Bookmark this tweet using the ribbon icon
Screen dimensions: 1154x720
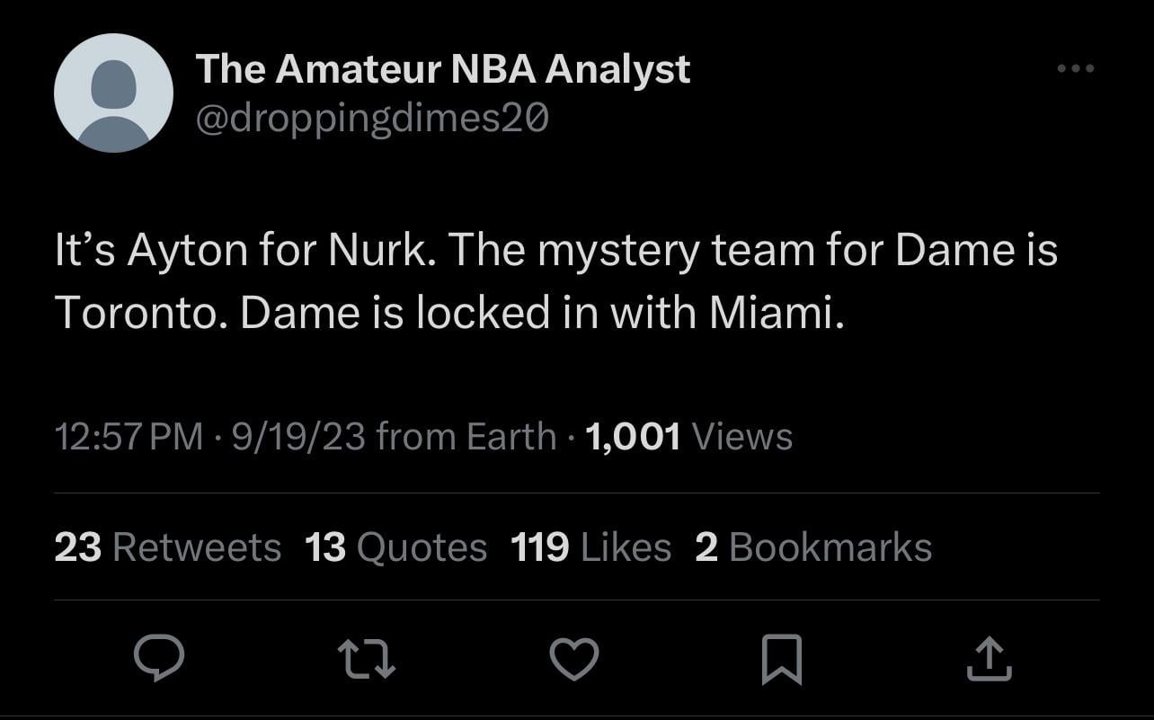coord(781,658)
